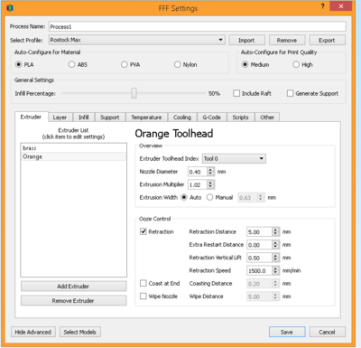Viewport: 361px width, 348px height.
Task: Click the help question mark button
Action: pyautogui.click(x=322, y=6)
